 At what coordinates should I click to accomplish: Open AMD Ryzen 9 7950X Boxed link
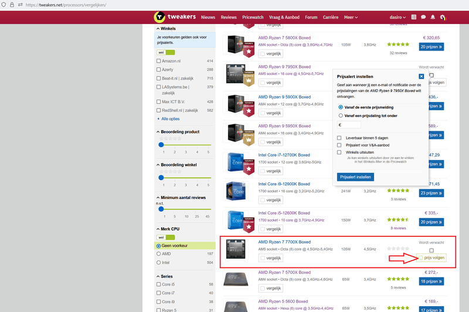tap(284, 67)
